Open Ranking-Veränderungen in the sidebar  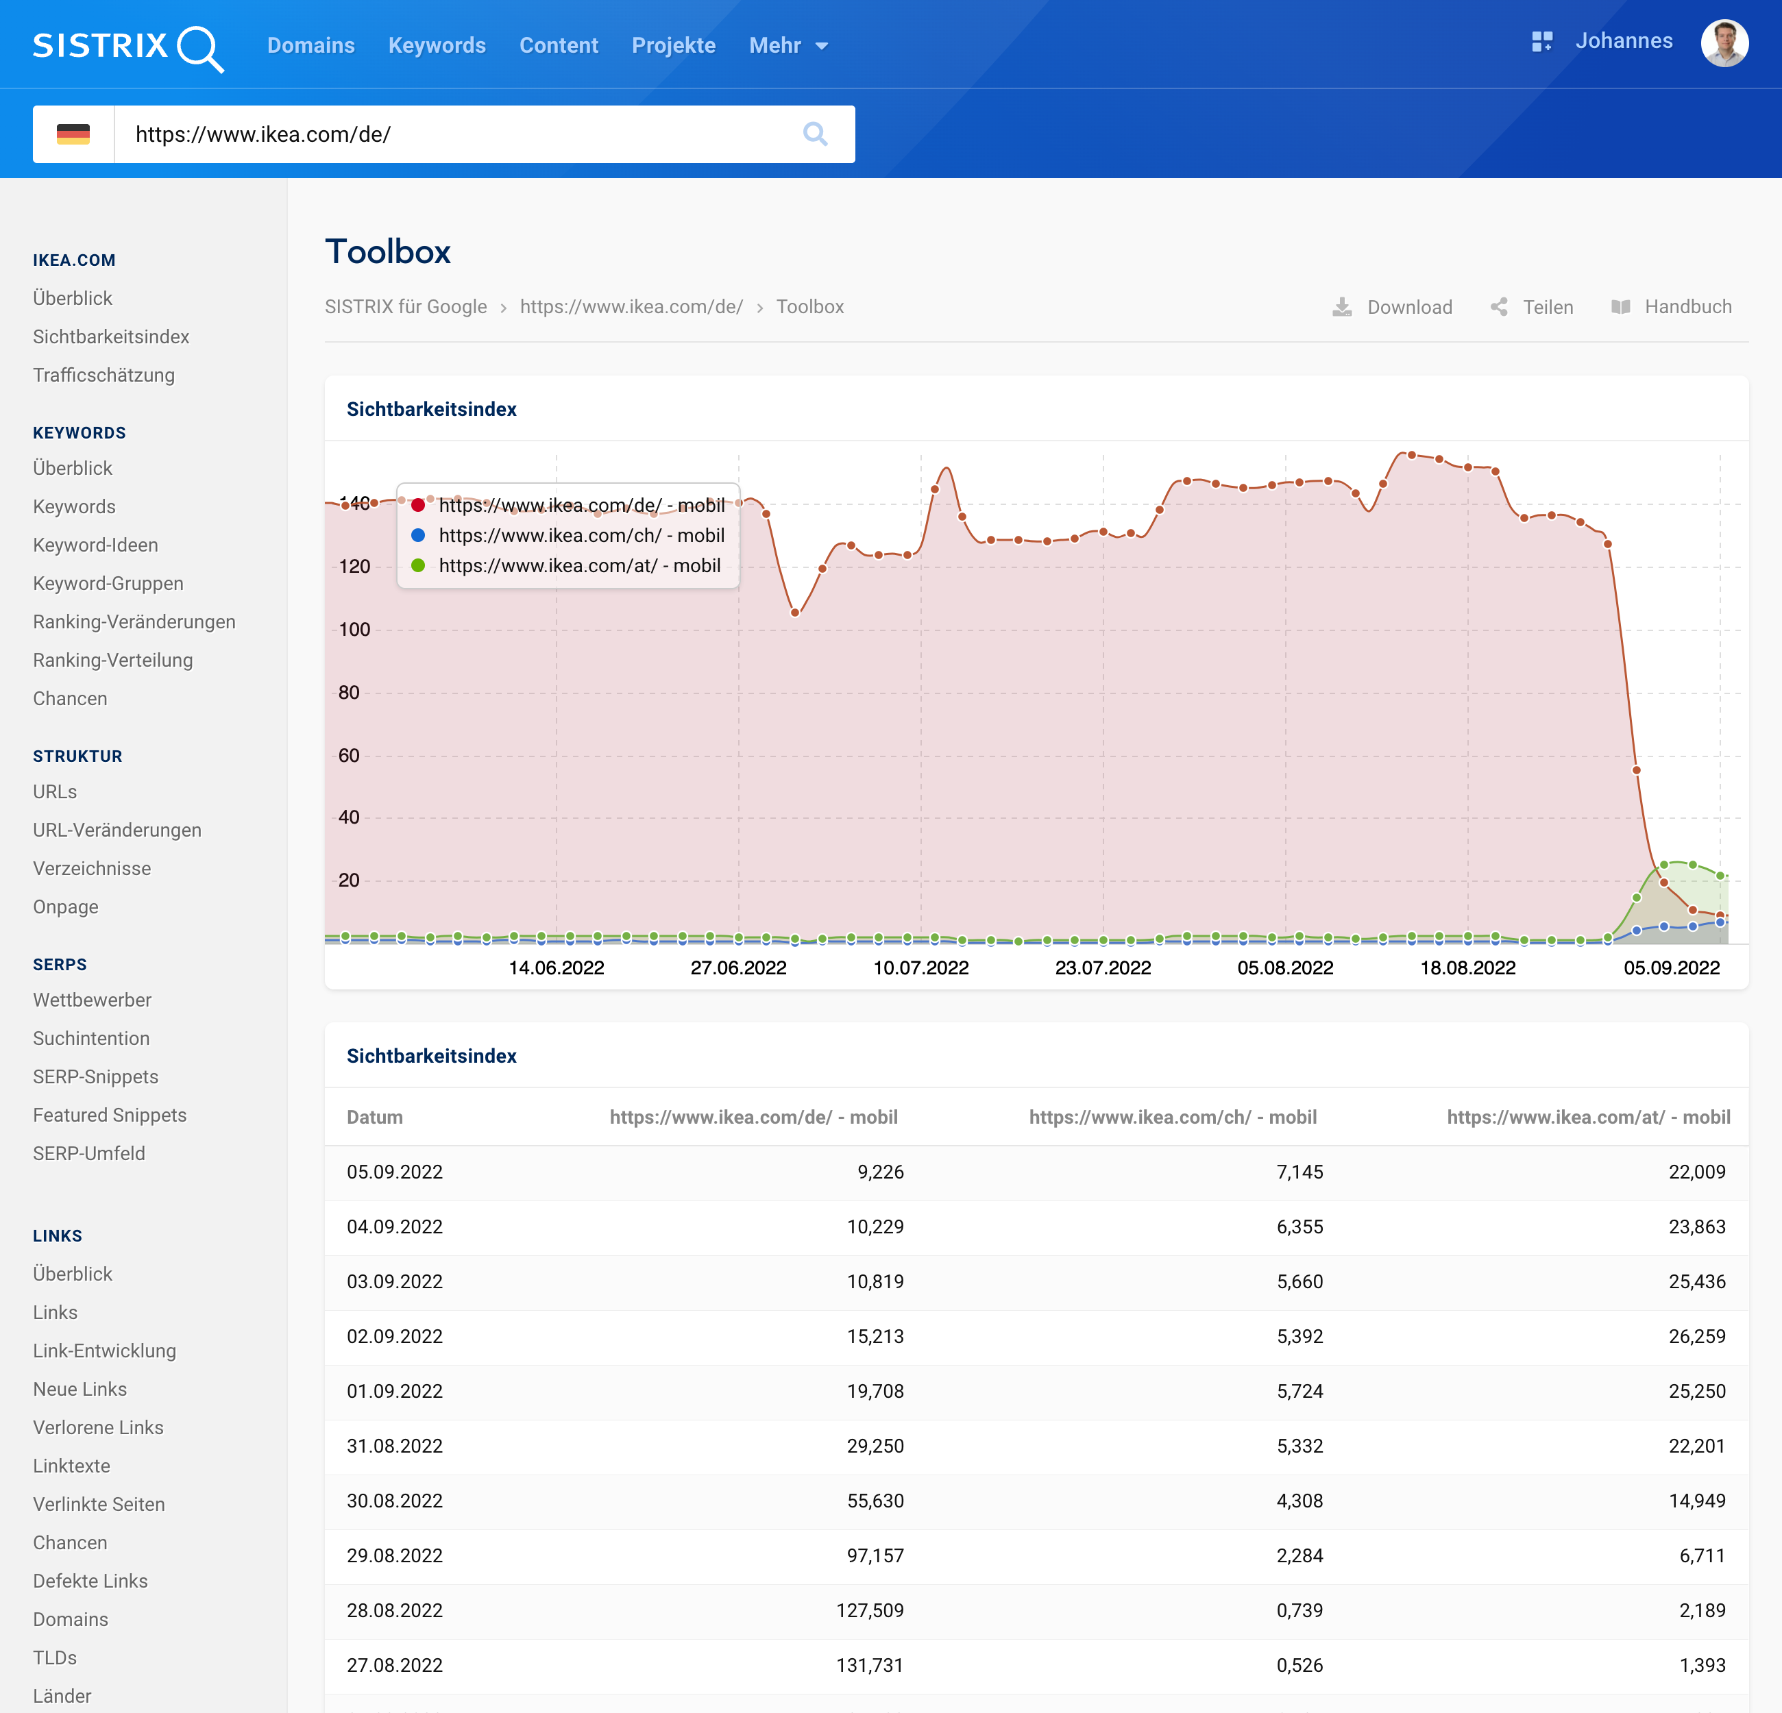(134, 621)
